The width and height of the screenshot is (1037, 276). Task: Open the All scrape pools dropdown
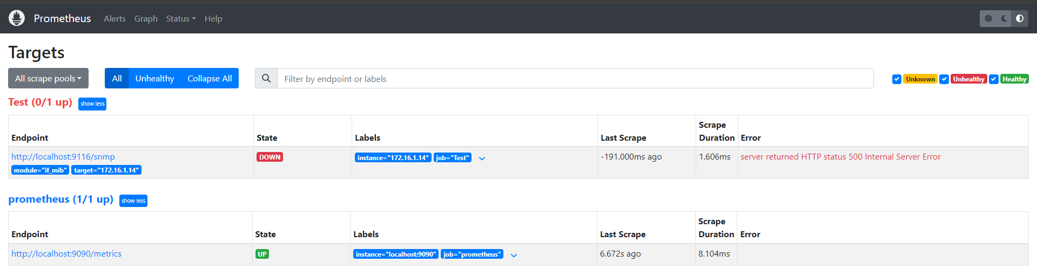48,79
